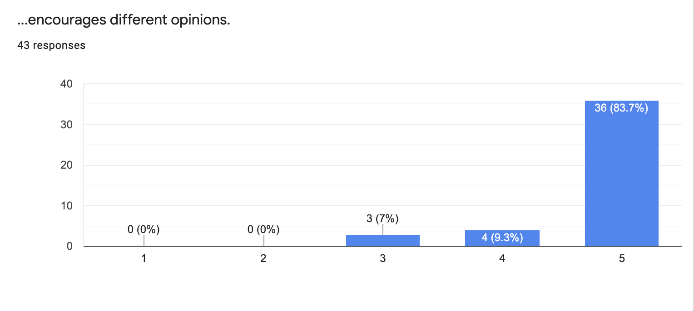Click the '4 (9.3%)' data label
The height and width of the screenshot is (311, 694).
(502, 238)
